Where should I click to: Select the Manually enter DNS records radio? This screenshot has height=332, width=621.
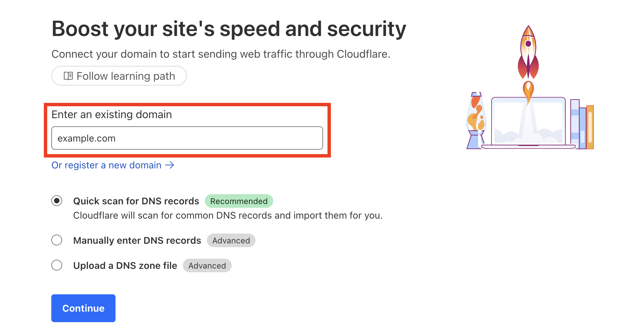(57, 240)
